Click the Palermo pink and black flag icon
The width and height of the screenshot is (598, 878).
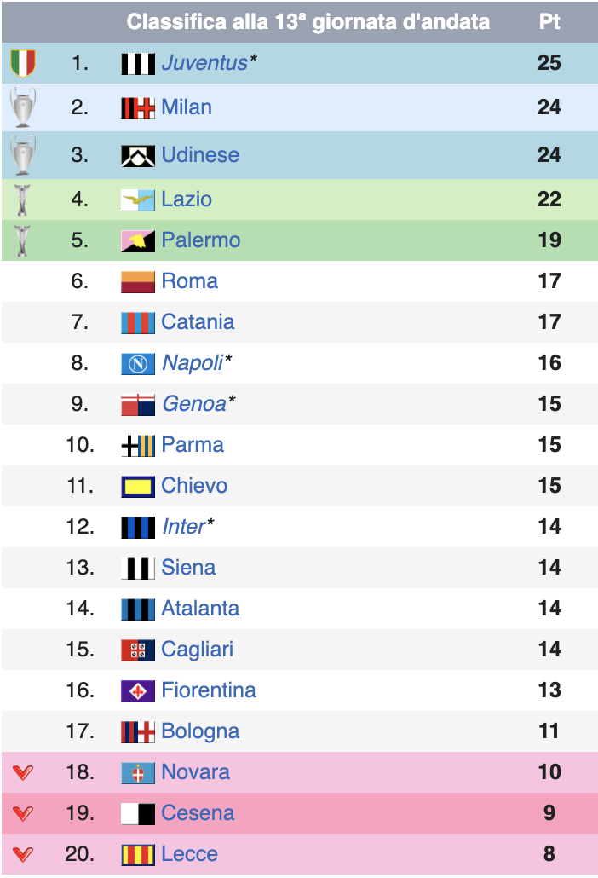pos(138,241)
